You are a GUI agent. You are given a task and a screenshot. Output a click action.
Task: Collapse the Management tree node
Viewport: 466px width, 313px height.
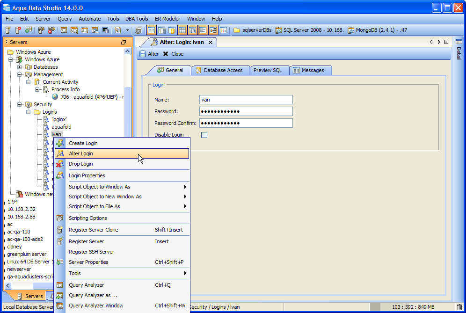click(20, 74)
